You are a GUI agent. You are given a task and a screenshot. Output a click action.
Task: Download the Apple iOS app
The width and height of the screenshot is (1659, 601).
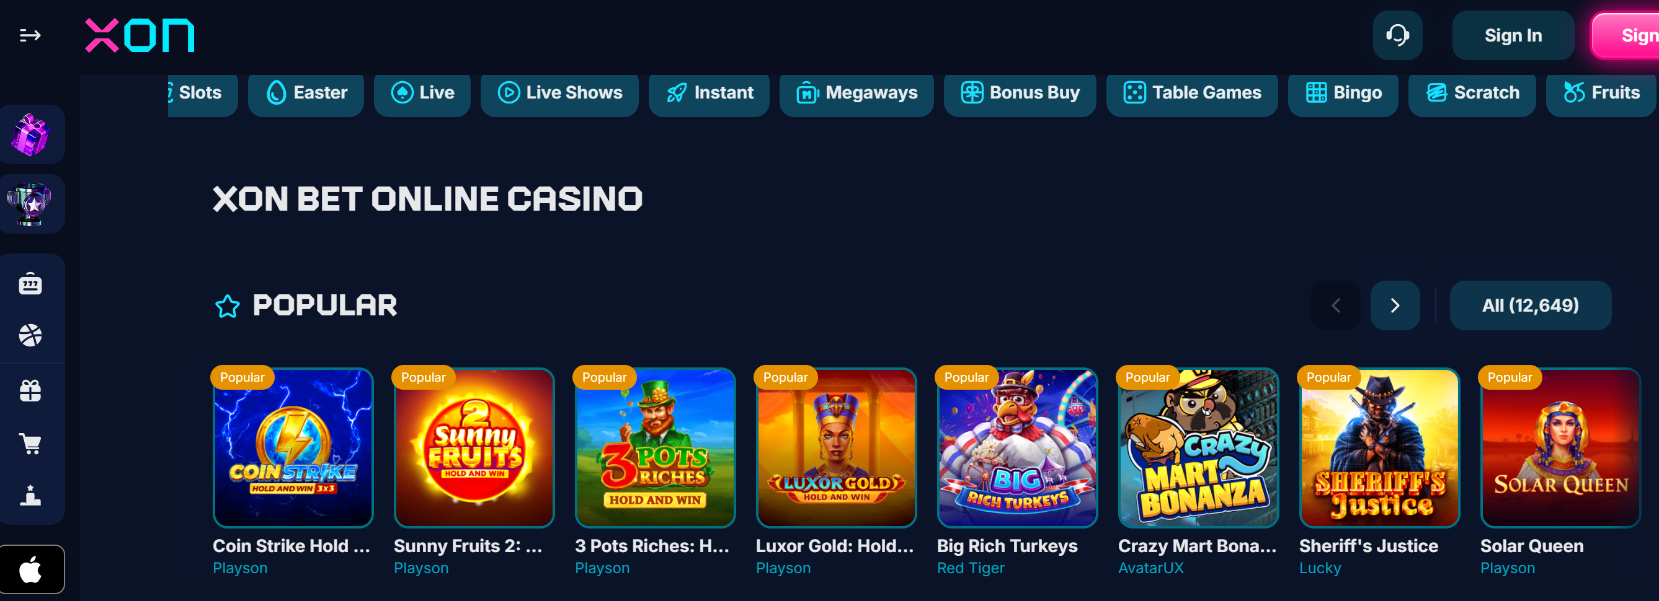tap(32, 569)
